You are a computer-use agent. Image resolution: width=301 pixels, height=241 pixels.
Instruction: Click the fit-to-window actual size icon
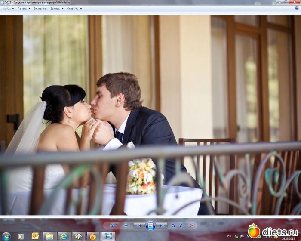[126, 226]
